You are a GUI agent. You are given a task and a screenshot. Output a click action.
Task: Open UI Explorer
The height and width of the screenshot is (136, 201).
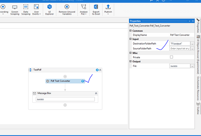coord(50,10)
